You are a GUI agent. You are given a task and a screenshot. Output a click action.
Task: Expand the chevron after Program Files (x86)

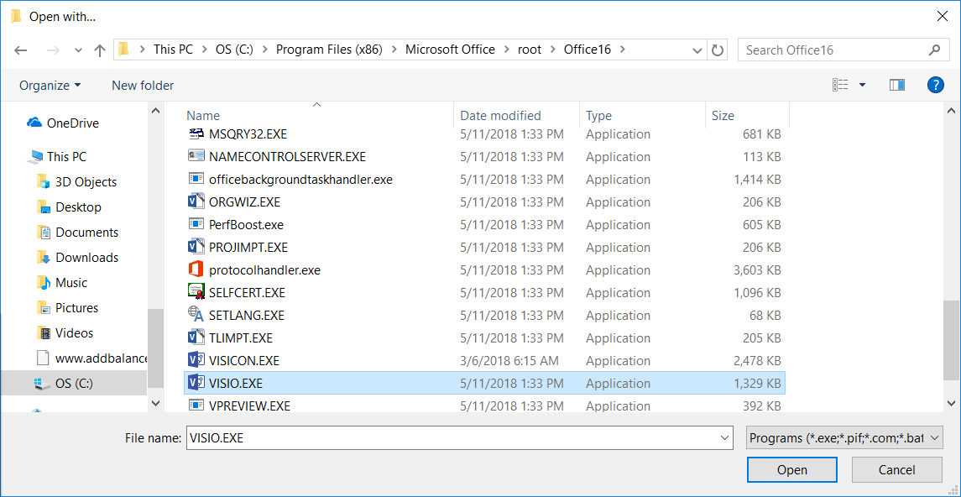393,50
